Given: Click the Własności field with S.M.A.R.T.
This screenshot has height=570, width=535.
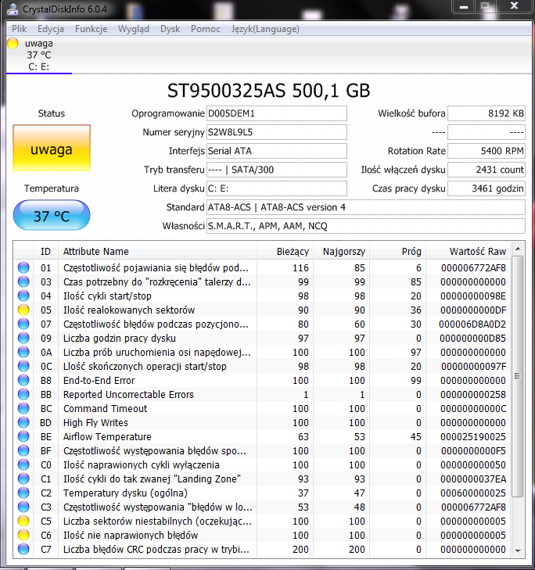Looking at the screenshot, I should 366,226.
